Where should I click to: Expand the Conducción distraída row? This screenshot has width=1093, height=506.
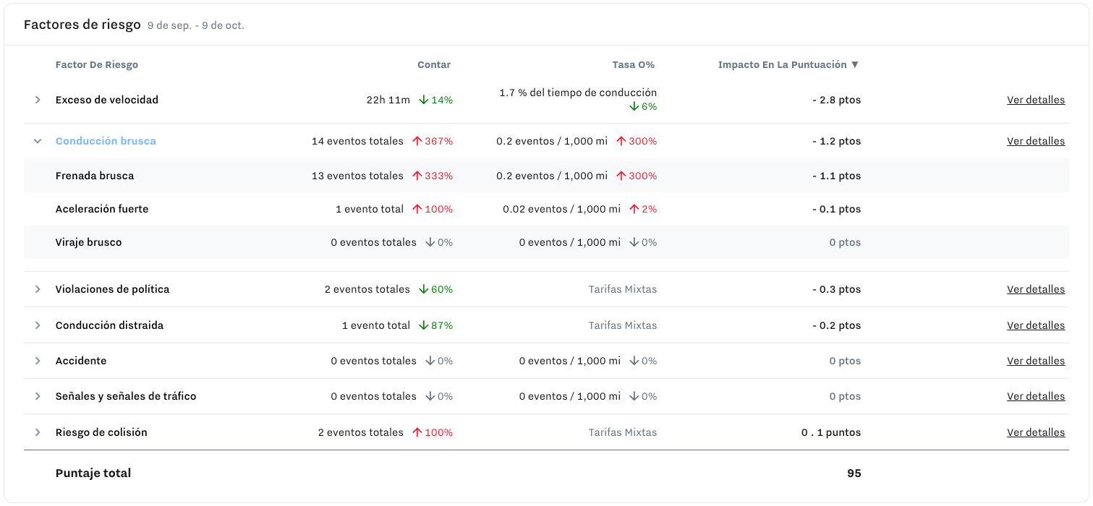(38, 325)
